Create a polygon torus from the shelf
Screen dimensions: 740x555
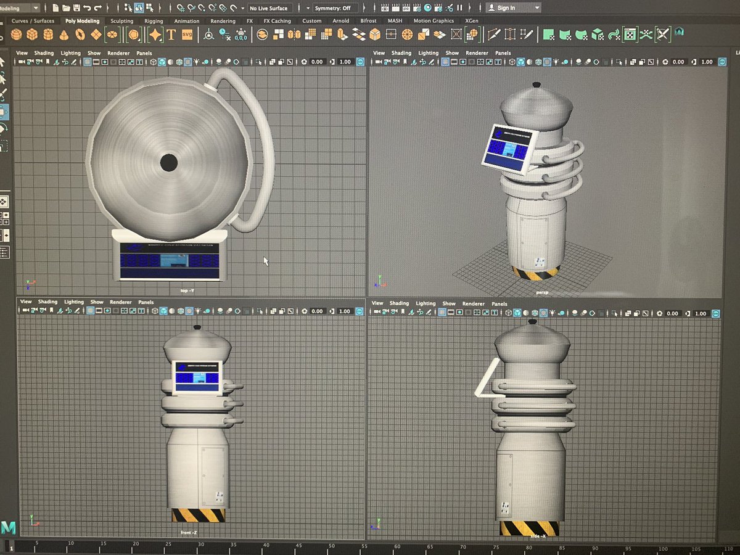coord(80,35)
